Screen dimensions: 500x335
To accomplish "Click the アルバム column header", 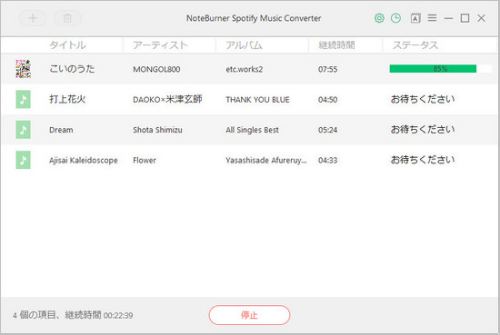I will coord(244,45).
